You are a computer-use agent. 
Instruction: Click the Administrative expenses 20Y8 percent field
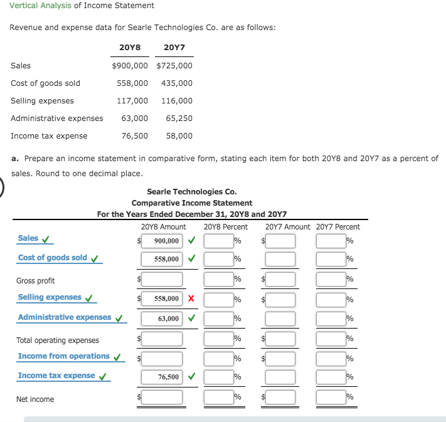click(219, 319)
